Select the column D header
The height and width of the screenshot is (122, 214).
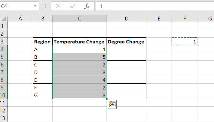(x=127, y=19)
